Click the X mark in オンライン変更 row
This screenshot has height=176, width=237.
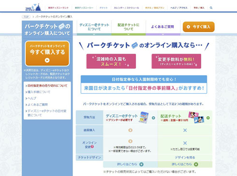click(x=185, y=143)
